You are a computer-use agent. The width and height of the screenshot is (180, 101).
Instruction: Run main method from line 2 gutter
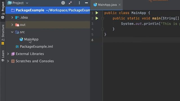tap(97, 18)
